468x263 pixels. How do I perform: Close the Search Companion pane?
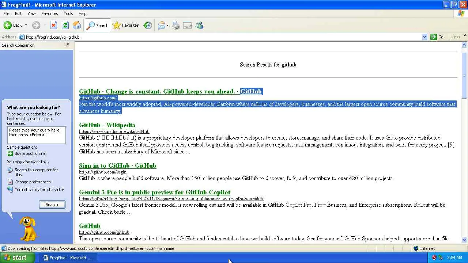(68, 44)
